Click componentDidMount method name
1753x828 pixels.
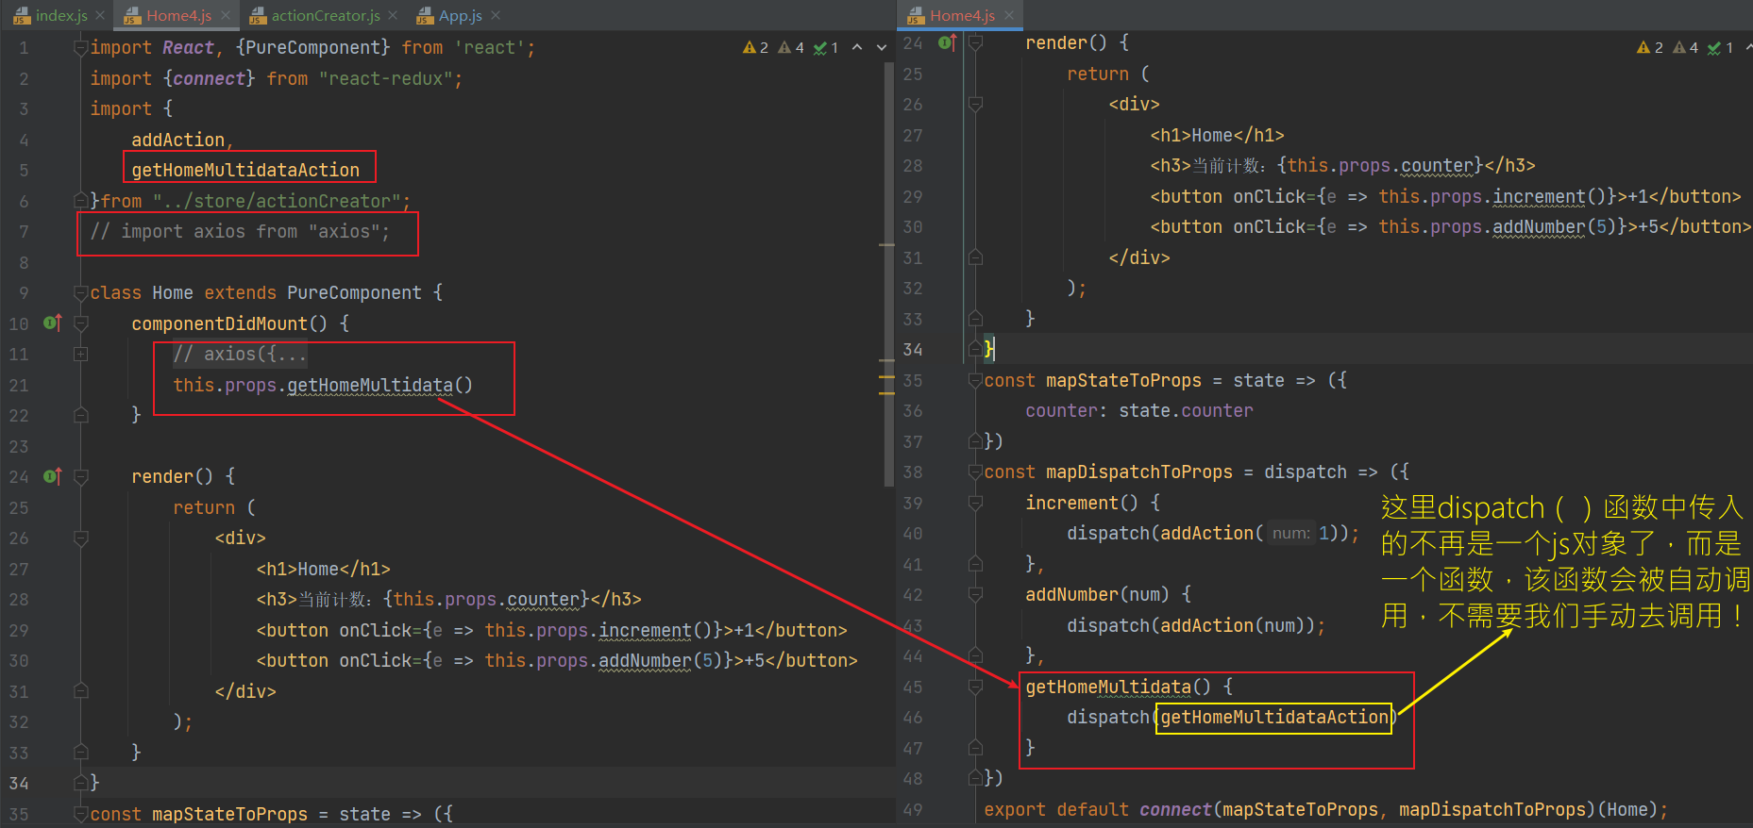(220, 323)
